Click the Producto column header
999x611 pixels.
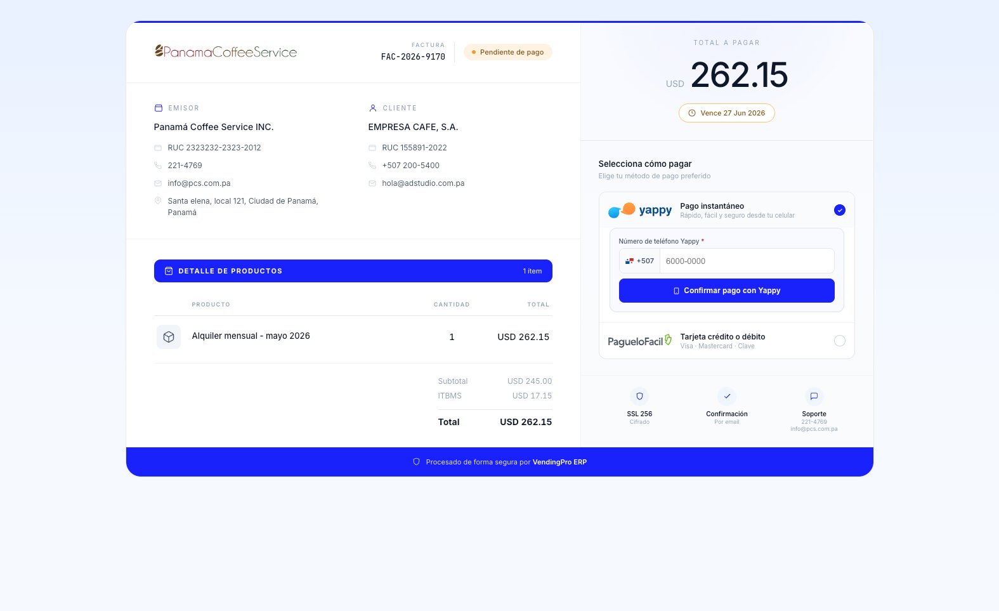click(211, 305)
